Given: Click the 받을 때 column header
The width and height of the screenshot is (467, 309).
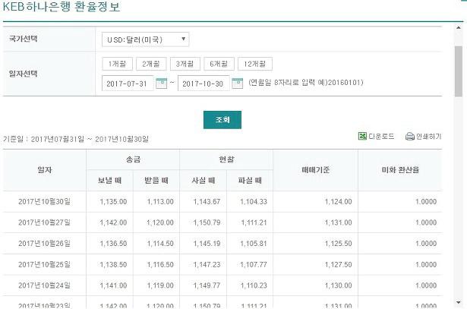Looking at the screenshot, I should coord(156,181).
